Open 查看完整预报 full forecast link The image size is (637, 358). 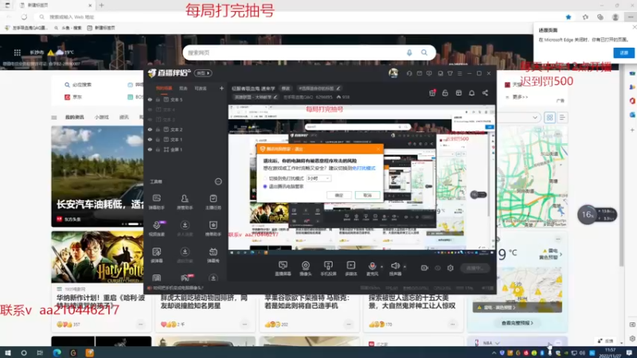(x=517, y=323)
